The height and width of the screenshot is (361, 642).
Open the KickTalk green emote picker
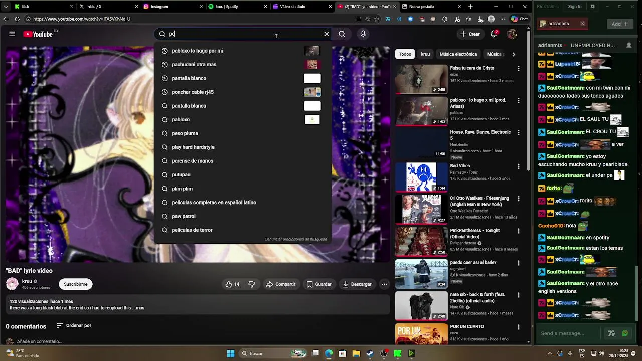(625, 333)
